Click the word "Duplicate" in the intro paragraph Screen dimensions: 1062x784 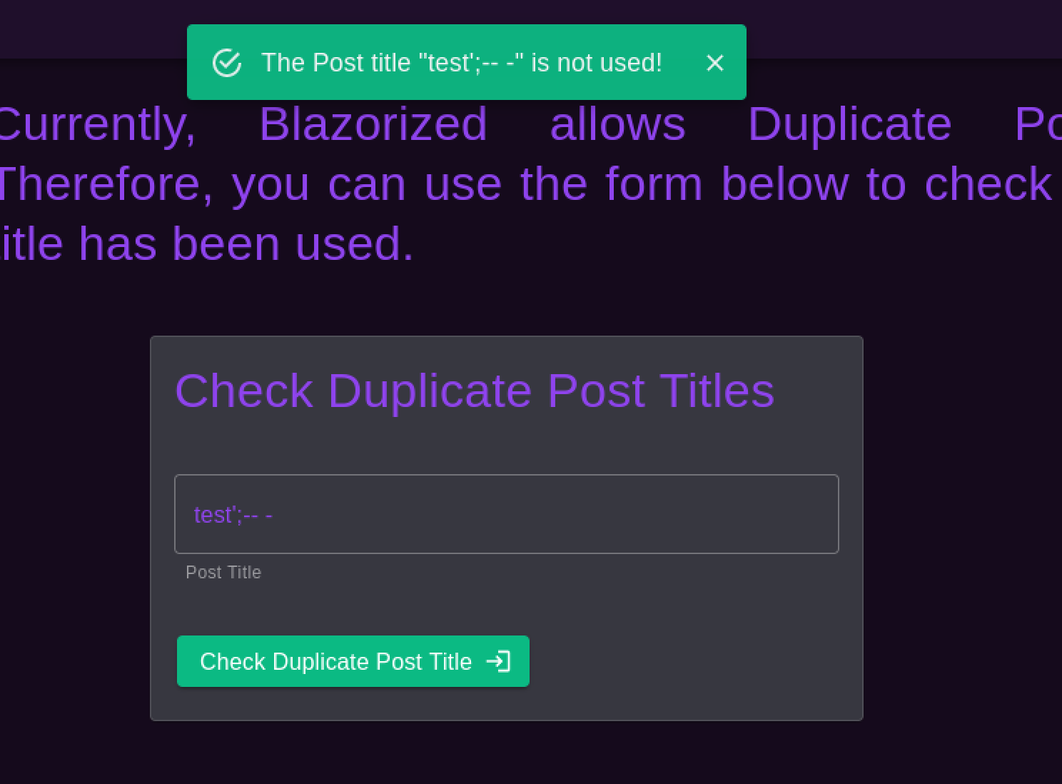(849, 124)
